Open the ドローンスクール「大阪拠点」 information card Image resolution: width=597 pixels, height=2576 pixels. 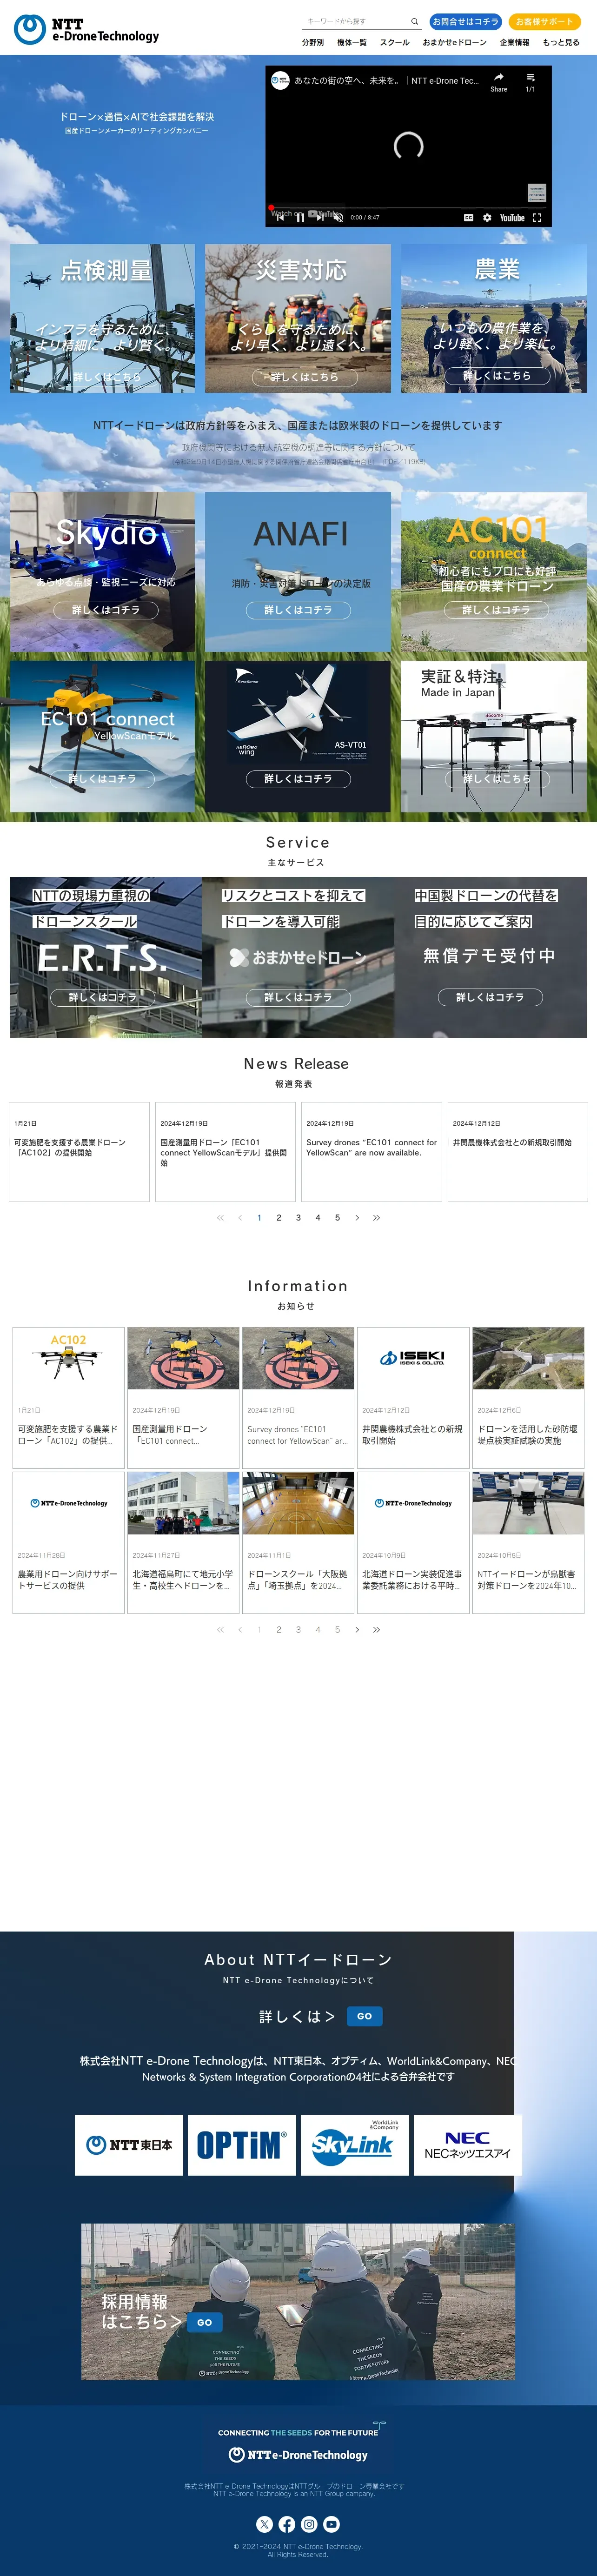(x=298, y=1542)
